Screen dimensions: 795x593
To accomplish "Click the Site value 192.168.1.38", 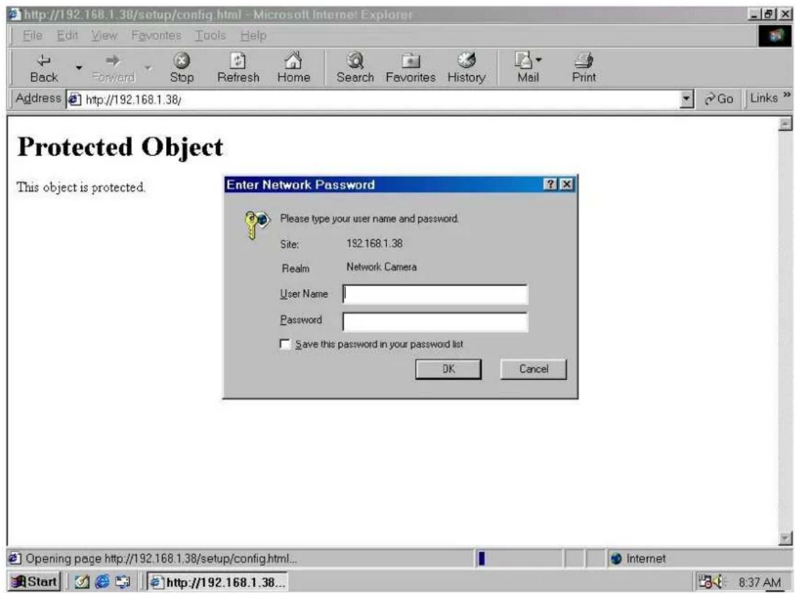I will pyautogui.click(x=375, y=243).
